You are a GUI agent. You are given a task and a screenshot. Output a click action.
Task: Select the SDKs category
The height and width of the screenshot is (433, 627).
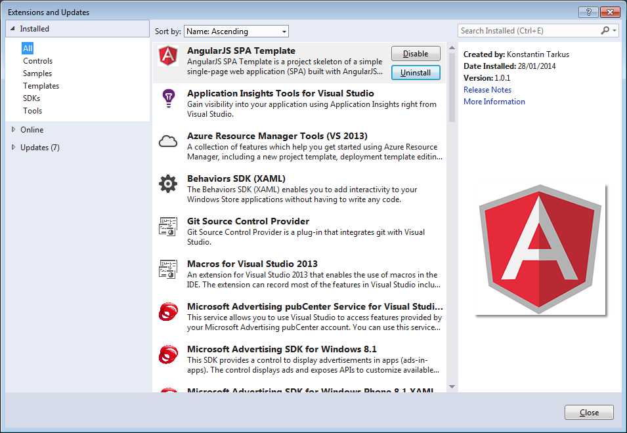[x=32, y=98]
